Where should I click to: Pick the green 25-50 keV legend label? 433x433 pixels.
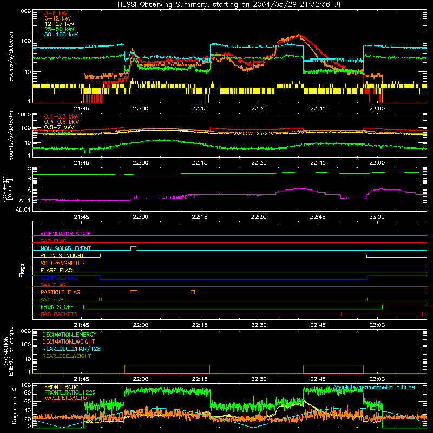[60, 29]
